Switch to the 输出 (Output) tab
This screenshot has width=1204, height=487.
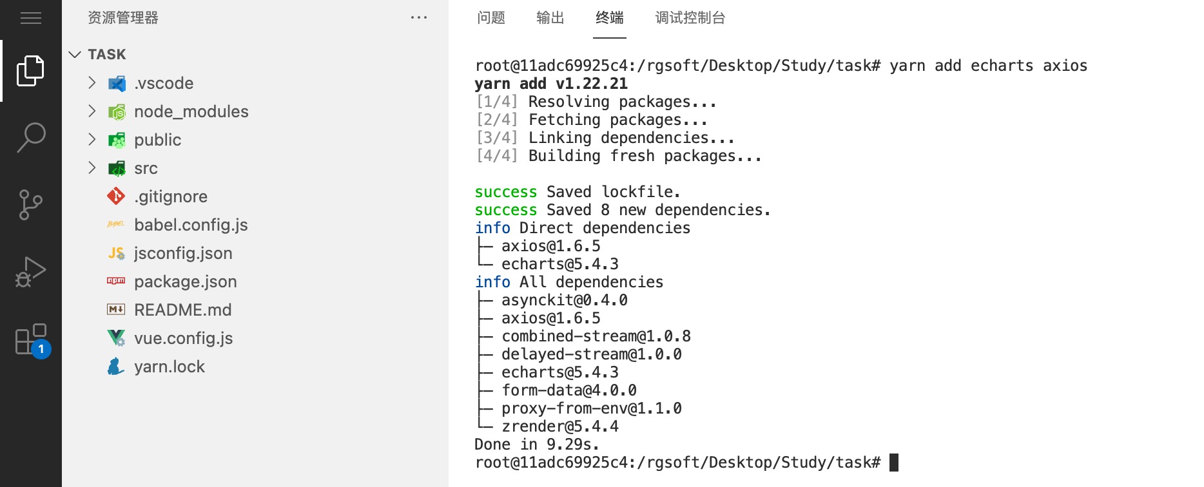550,18
